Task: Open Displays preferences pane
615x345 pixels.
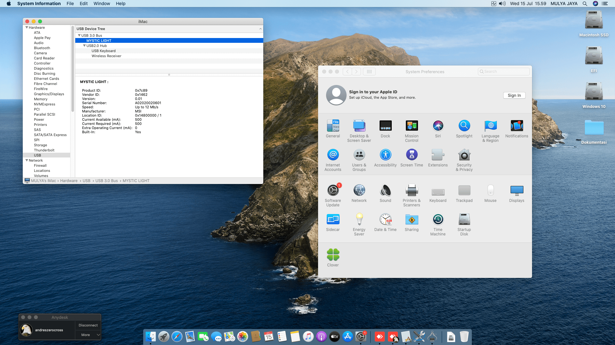Action: (517, 193)
